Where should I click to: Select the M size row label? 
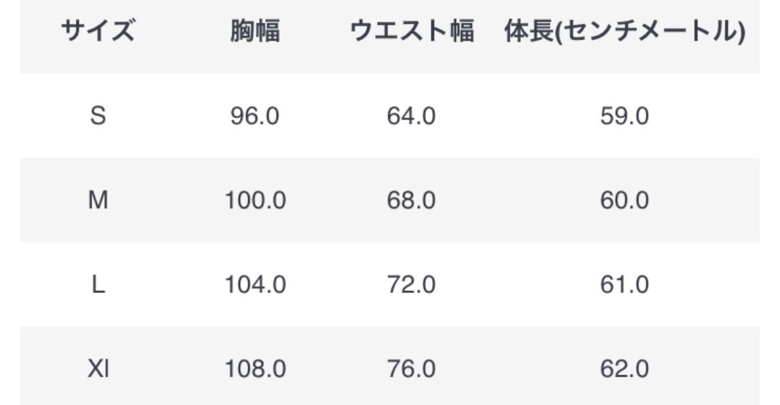(x=98, y=200)
